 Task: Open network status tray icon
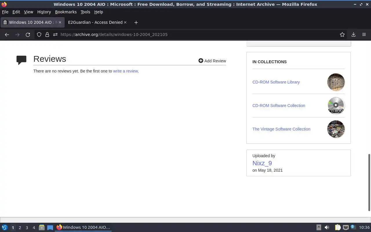pos(345,227)
